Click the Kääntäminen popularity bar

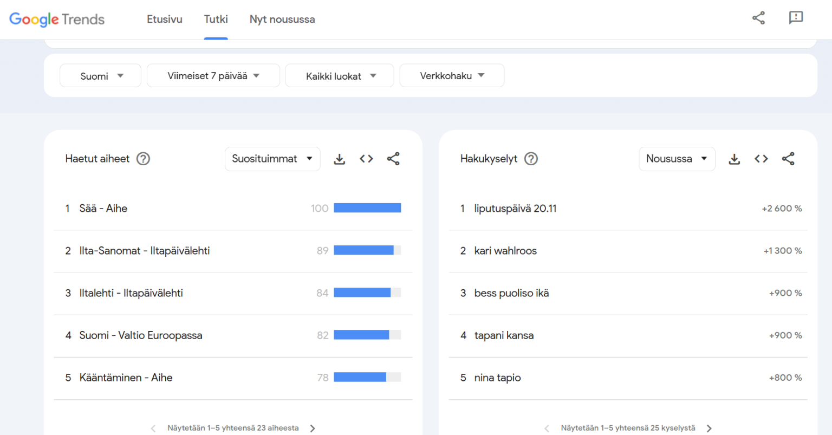367,377
